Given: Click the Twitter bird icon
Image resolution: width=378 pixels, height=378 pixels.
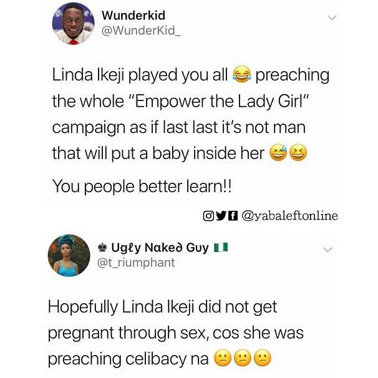Looking at the screenshot, I should (x=221, y=216).
